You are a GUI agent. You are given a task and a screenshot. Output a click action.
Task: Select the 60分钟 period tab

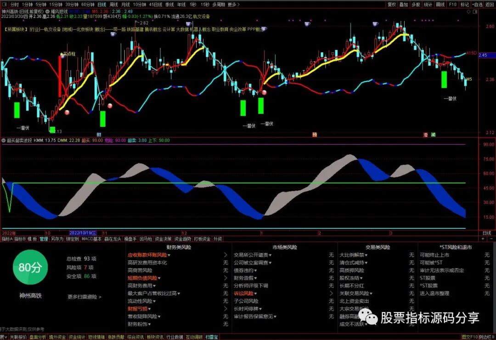(88, 5)
